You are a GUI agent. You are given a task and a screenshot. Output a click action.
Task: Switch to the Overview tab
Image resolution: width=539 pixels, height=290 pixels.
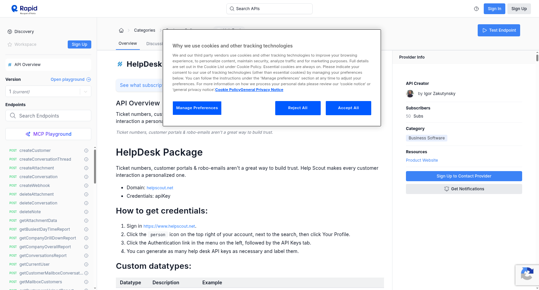tap(128, 43)
